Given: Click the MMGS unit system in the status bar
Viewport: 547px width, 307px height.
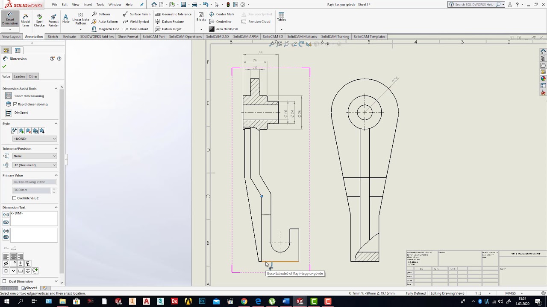Looking at the screenshot, I should pyautogui.click(x=510, y=293).
